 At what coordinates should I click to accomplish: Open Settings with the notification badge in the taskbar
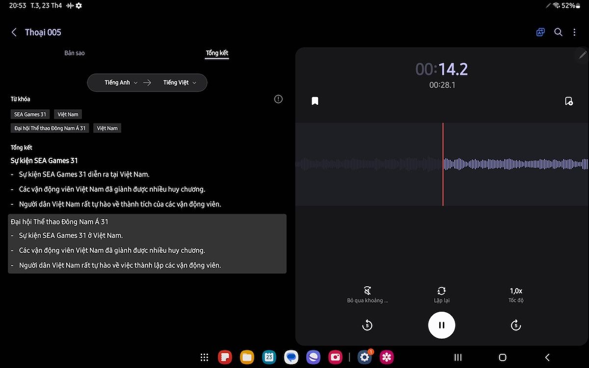point(365,357)
